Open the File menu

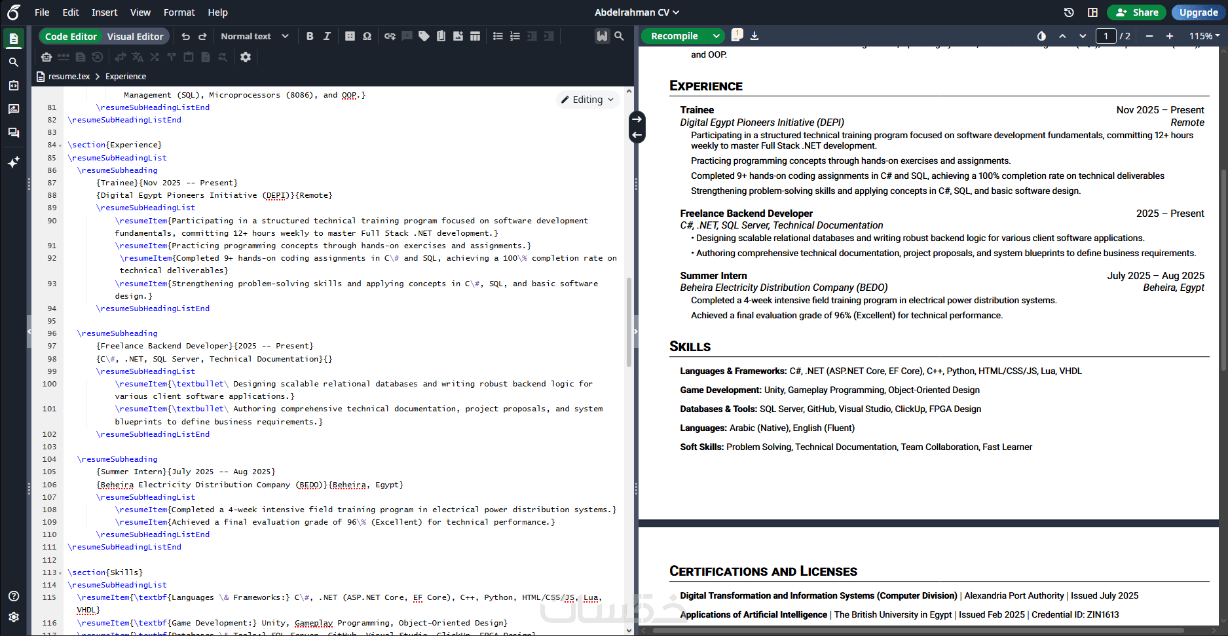[42, 12]
